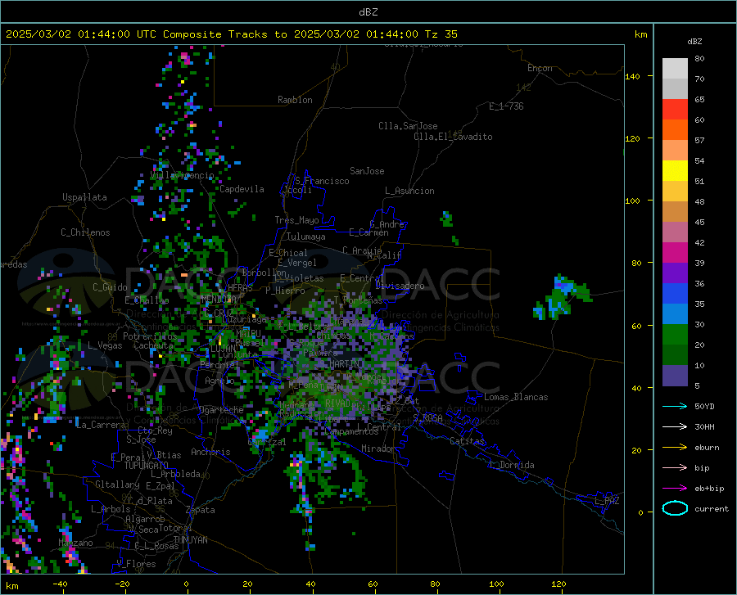This screenshot has height=595, width=737.
Task: Click the 'Capdevila' map label
Action: [242, 189]
